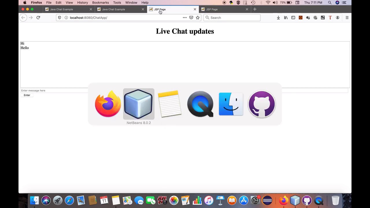
Task: Open the Help menu
Action: tap(145, 3)
